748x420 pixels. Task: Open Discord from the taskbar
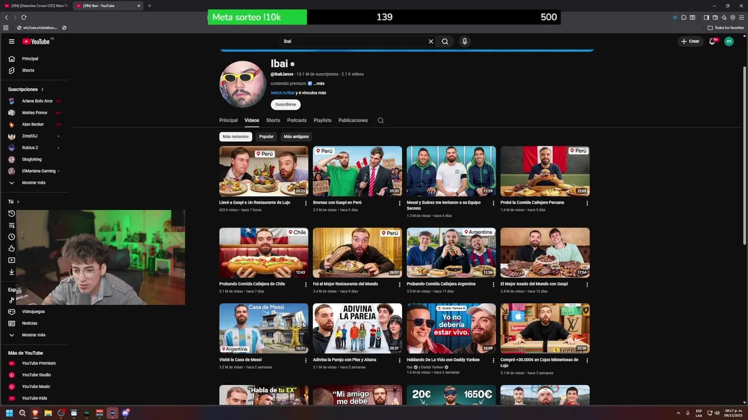click(x=125, y=413)
